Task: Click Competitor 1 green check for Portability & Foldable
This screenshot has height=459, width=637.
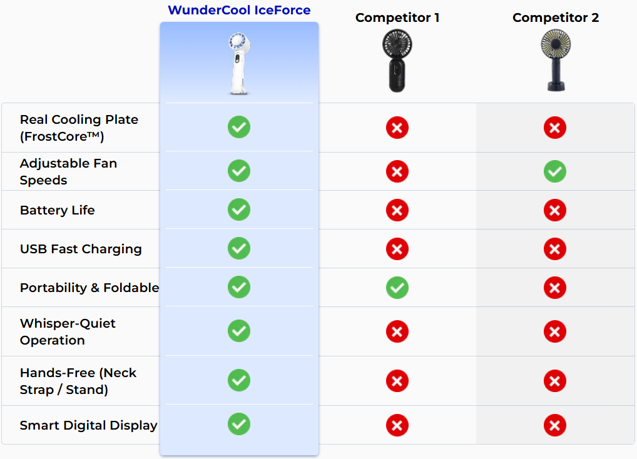Action: 397,288
